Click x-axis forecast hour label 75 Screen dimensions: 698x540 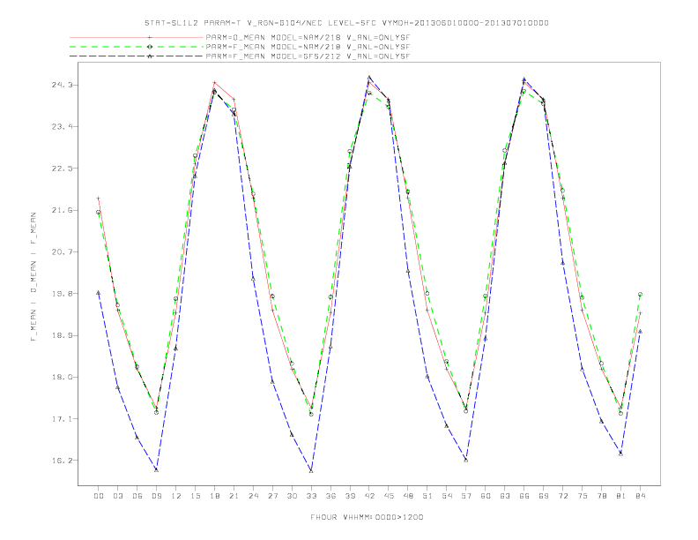pos(583,496)
